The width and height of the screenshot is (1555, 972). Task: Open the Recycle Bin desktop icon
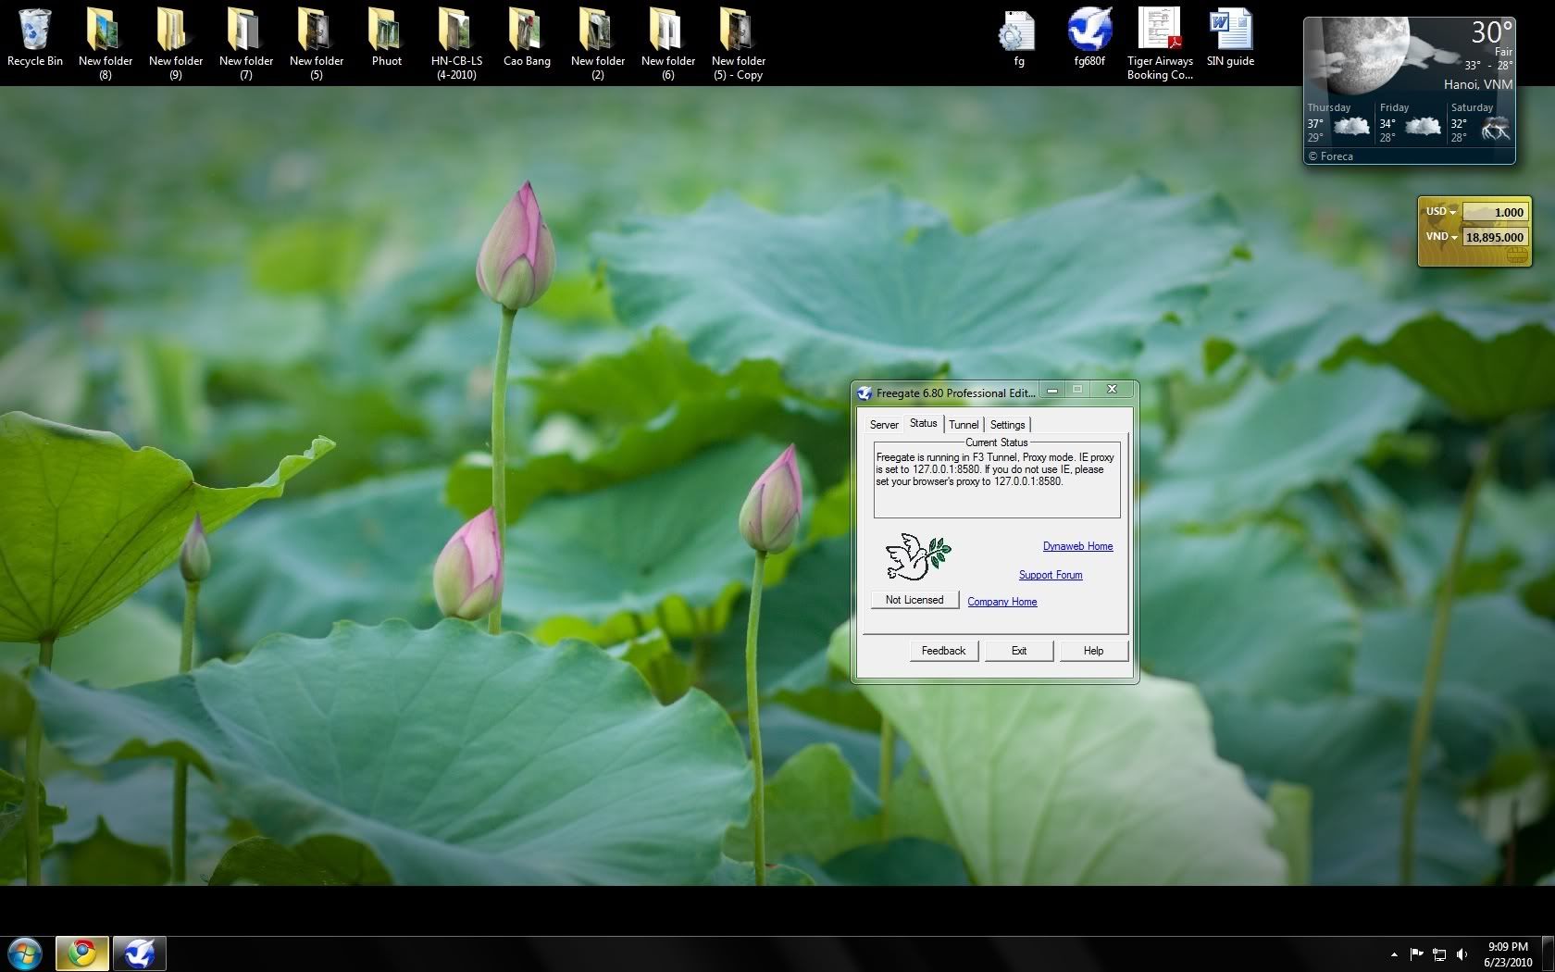[x=35, y=37]
